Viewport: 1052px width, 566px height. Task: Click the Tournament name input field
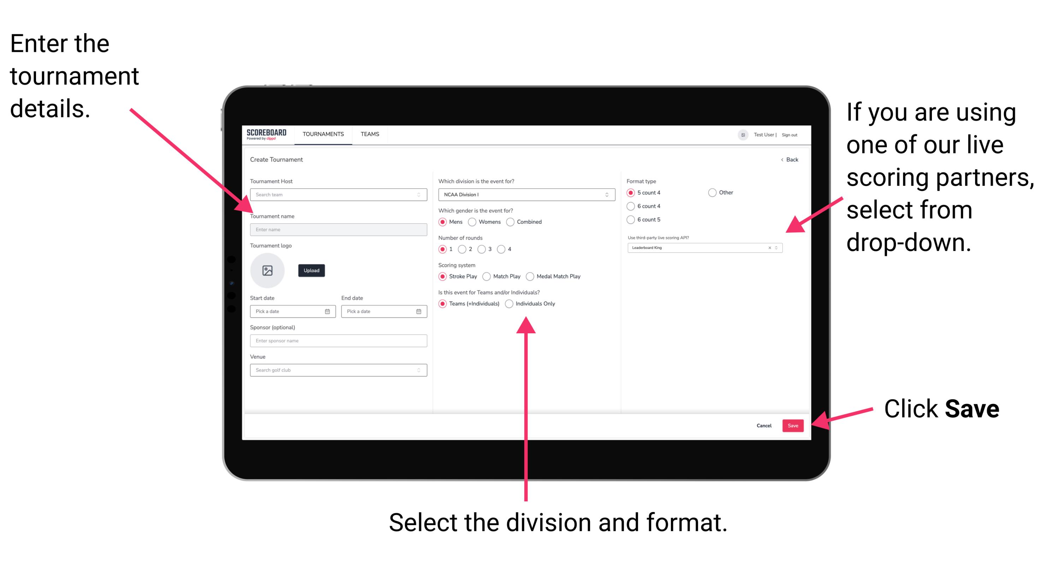[337, 229]
